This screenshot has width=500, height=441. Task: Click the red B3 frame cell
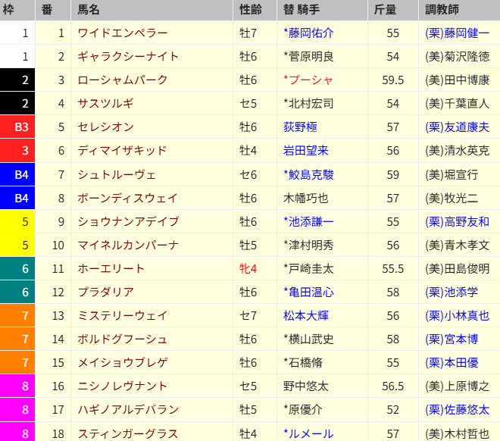tap(25, 127)
